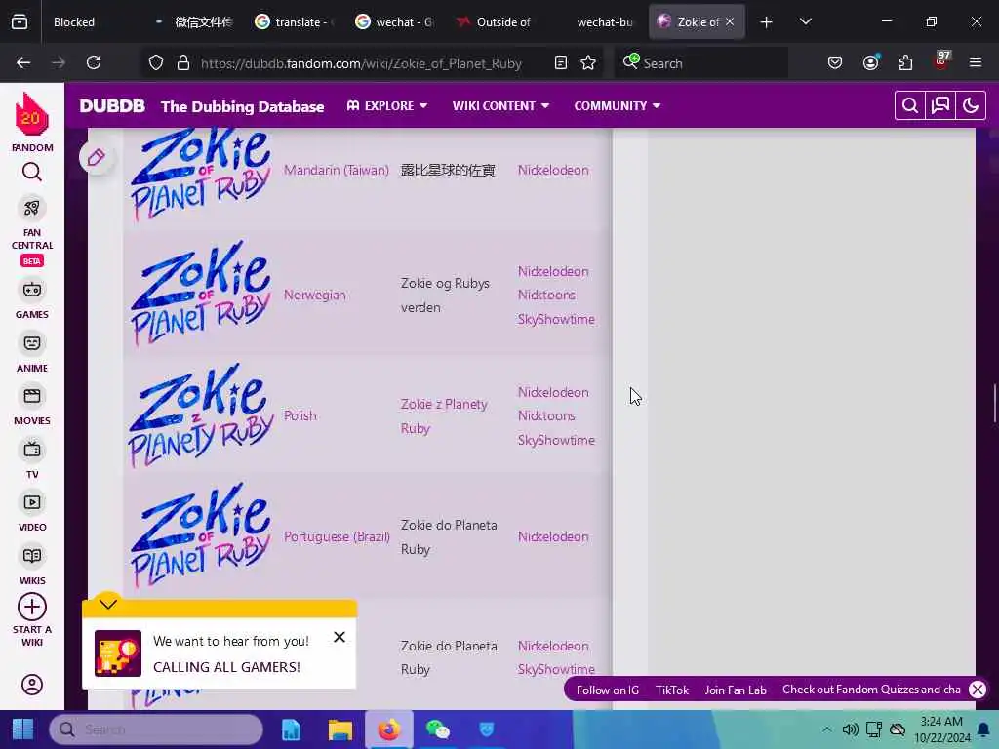Switch to the Outside of tab
The image size is (999, 749).
496,22
